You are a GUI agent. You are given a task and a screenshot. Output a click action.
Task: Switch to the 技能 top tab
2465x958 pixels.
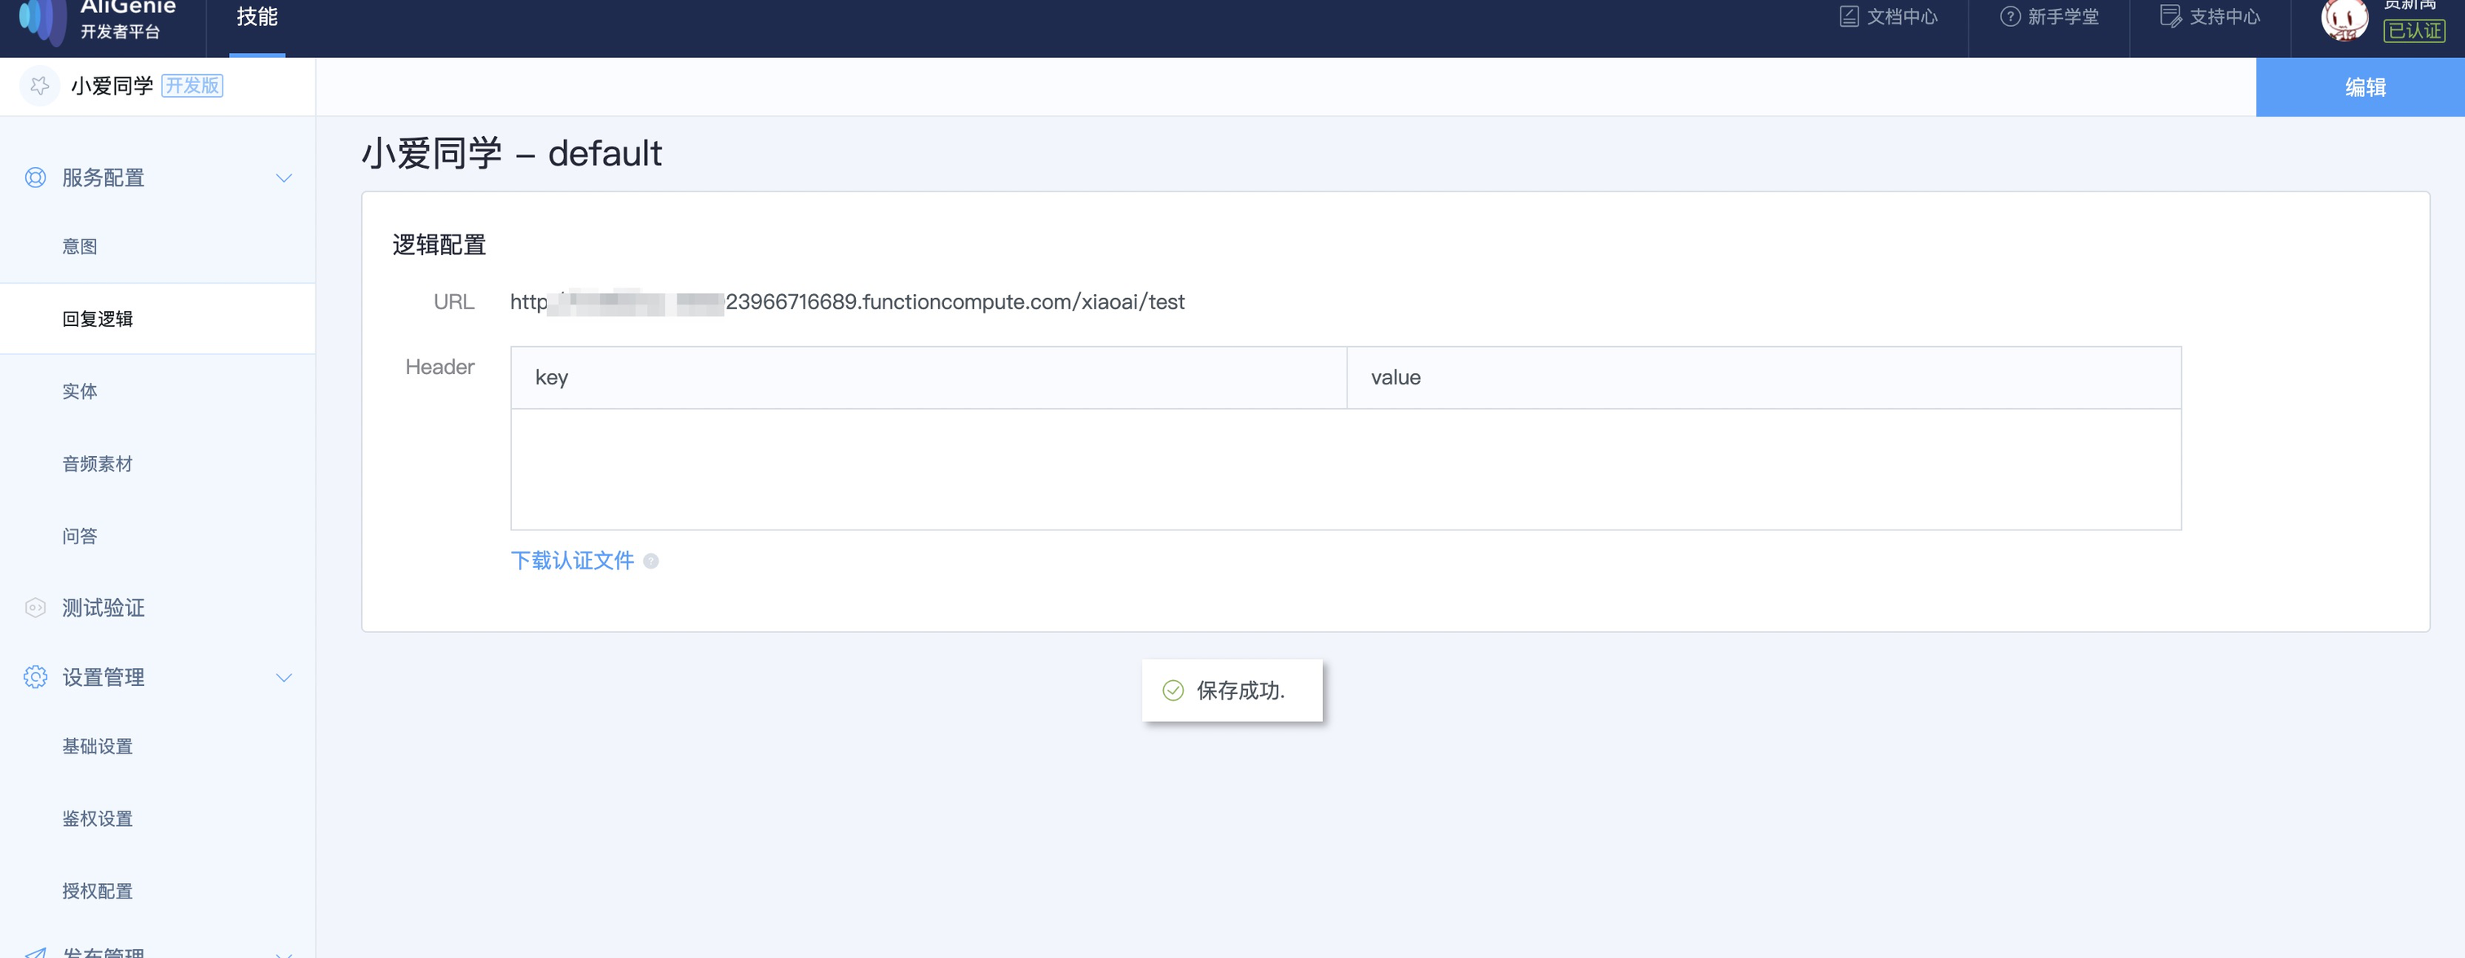tap(258, 17)
